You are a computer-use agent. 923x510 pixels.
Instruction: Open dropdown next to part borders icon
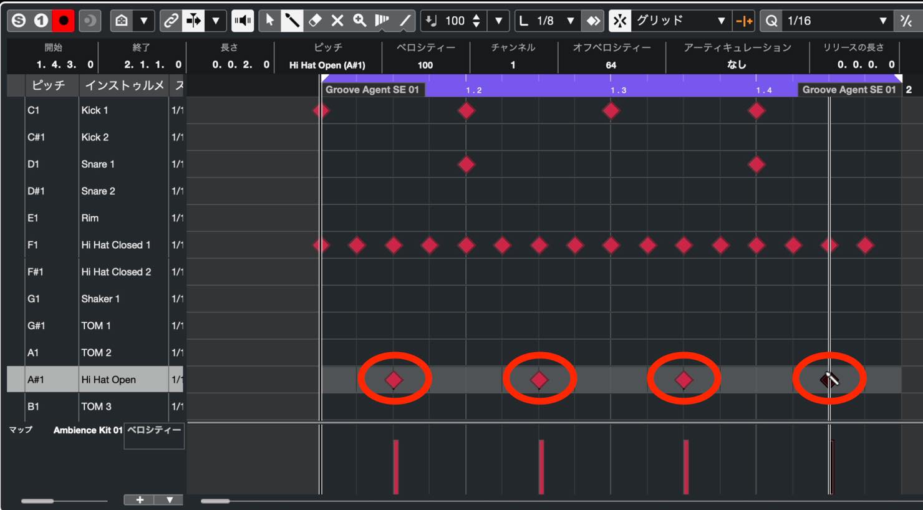143,21
